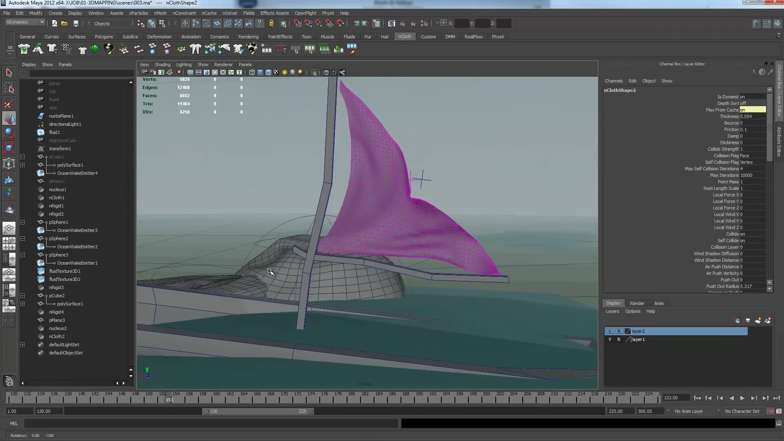This screenshot has width=784, height=441.
Task: Click the wireframe cube viewport icon
Action: (x=252, y=72)
